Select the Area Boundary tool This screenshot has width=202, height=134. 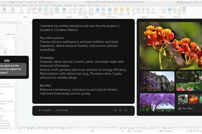(122, 11)
